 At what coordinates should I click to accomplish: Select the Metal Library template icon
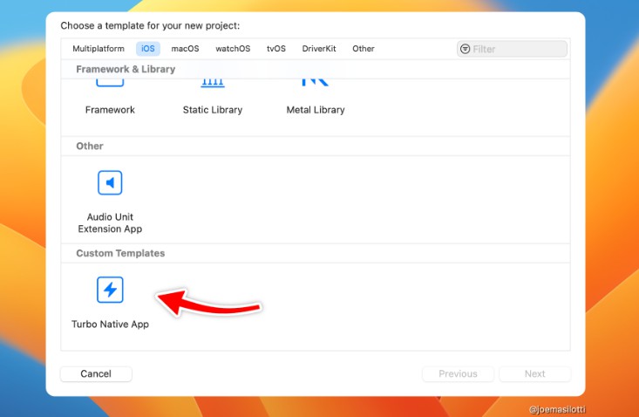[x=315, y=82]
